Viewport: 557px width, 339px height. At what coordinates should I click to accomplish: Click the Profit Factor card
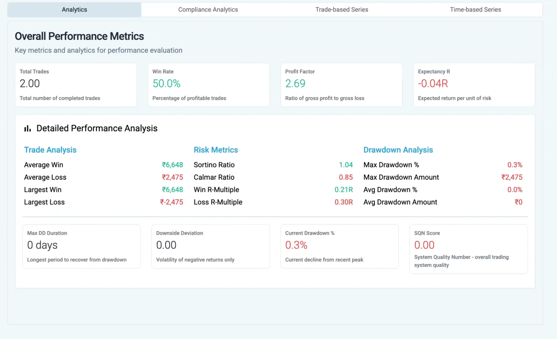(342, 85)
